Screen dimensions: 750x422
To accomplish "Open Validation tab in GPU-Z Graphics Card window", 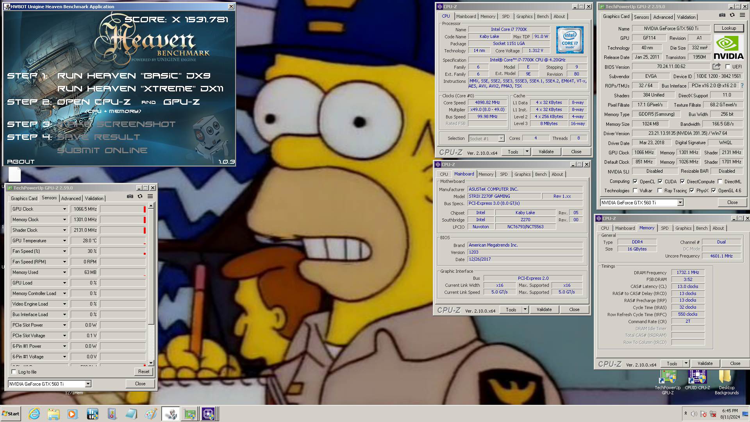I will pos(686,17).
